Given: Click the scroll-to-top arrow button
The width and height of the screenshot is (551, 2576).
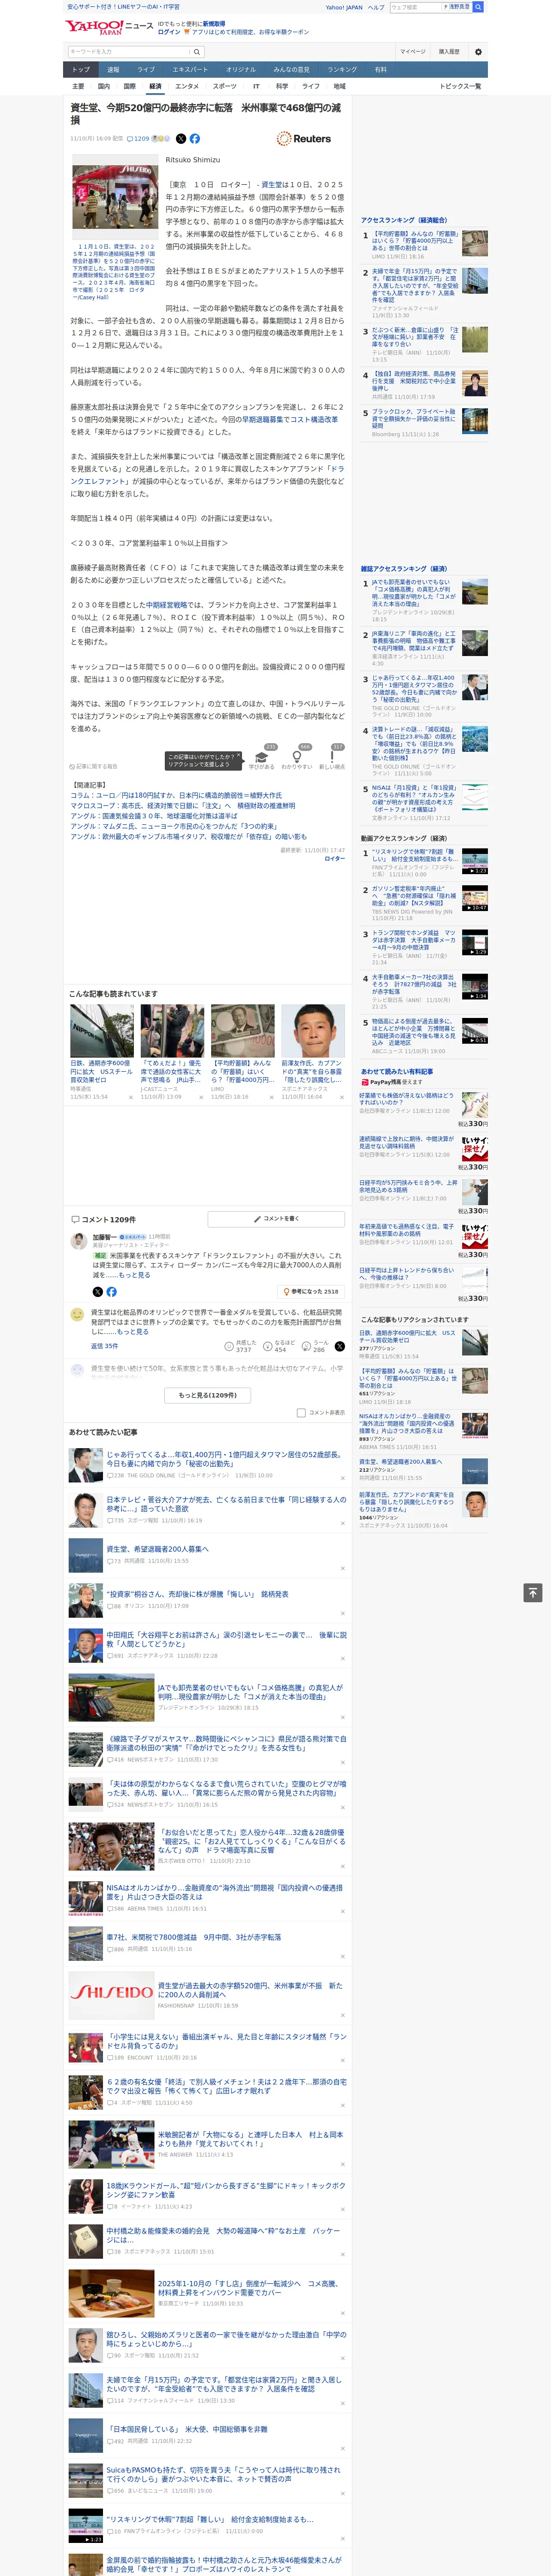Looking at the screenshot, I should point(533,1593).
